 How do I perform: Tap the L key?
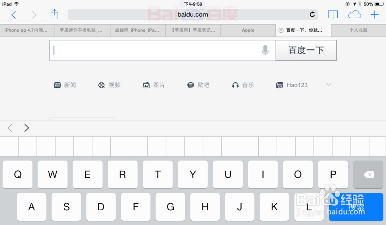pyautogui.click(x=309, y=207)
